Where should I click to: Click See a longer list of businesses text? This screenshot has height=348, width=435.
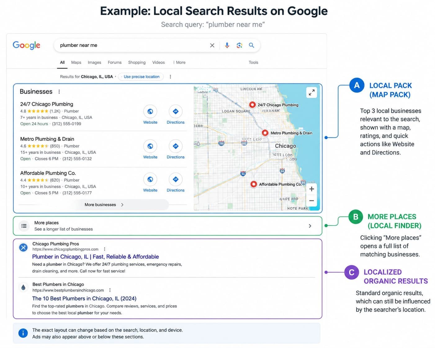(64, 229)
